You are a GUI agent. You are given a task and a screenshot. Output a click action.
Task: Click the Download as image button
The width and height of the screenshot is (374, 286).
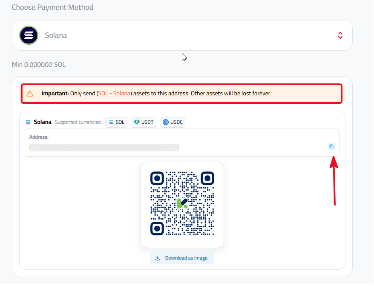[182, 258]
